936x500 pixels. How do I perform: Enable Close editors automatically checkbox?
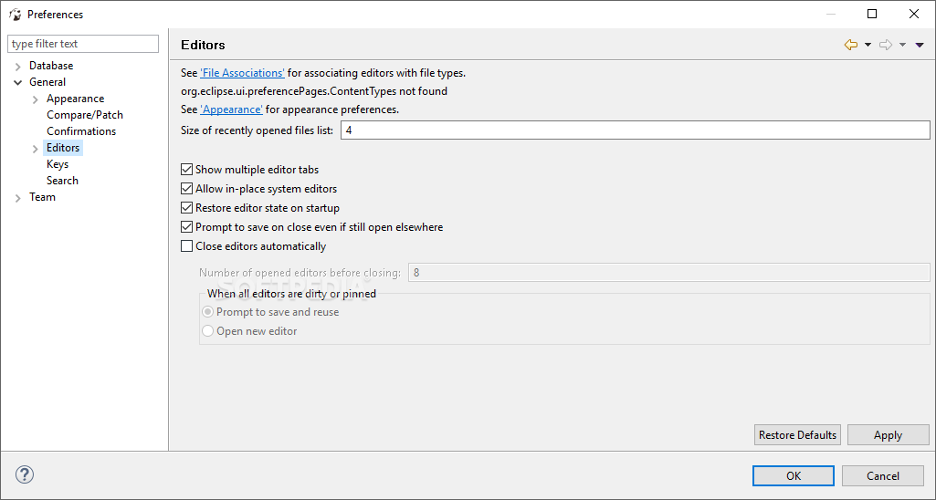coord(187,245)
